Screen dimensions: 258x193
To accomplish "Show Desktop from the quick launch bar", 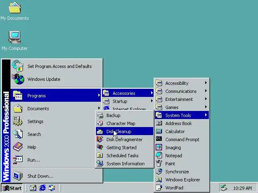I will click(33, 188).
